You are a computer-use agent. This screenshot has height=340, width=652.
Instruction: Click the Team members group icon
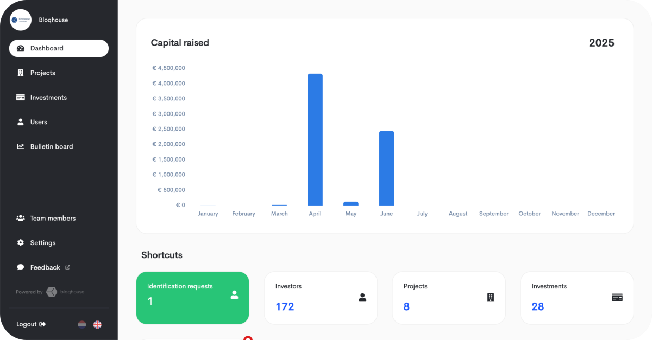point(21,218)
